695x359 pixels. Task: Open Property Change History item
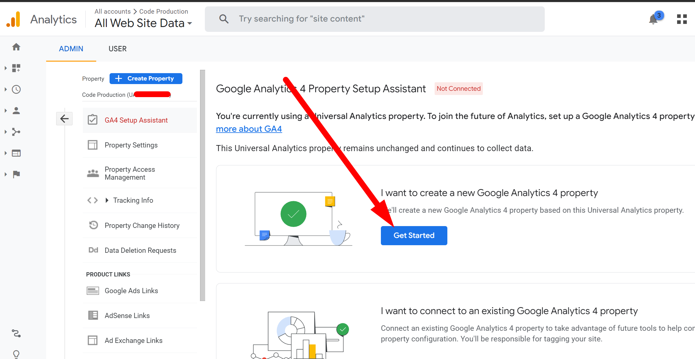[x=140, y=225]
